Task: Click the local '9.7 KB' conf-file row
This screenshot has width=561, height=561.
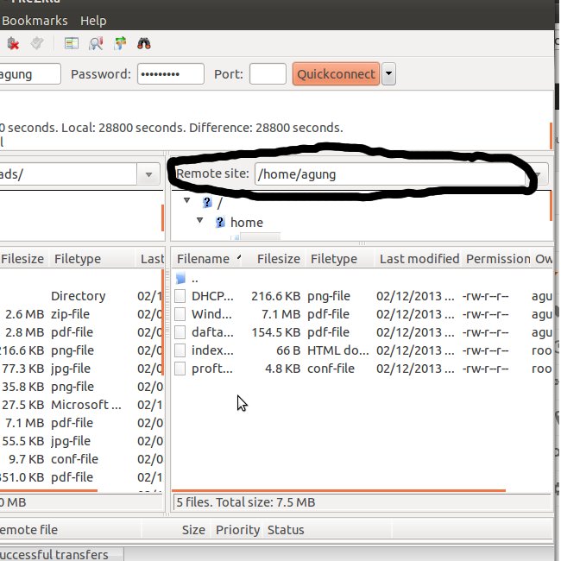Action: (x=26, y=459)
